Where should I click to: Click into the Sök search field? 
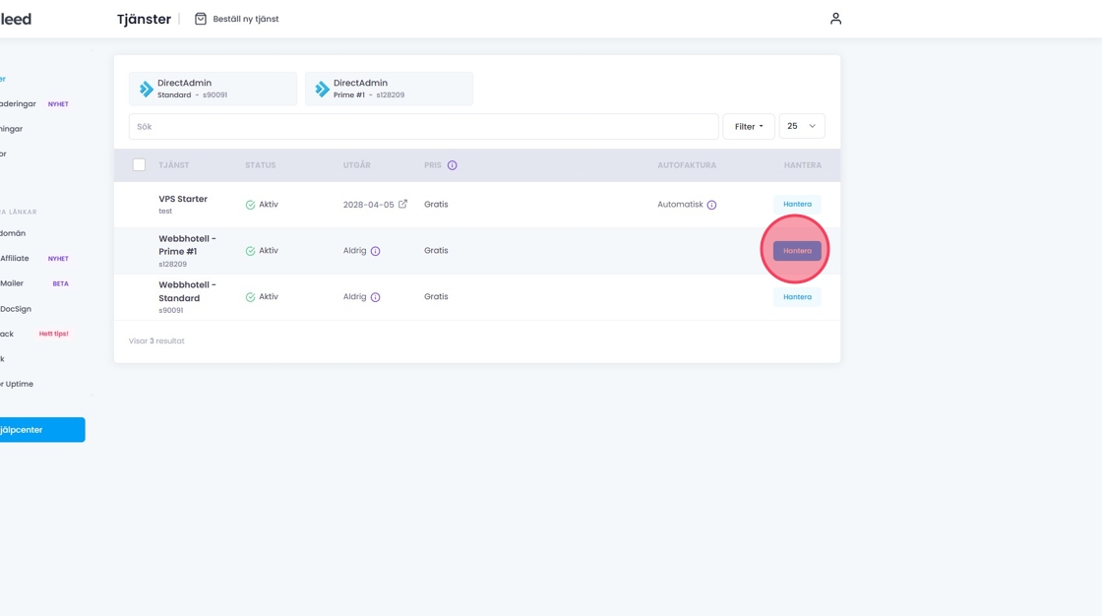pyautogui.click(x=423, y=126)
